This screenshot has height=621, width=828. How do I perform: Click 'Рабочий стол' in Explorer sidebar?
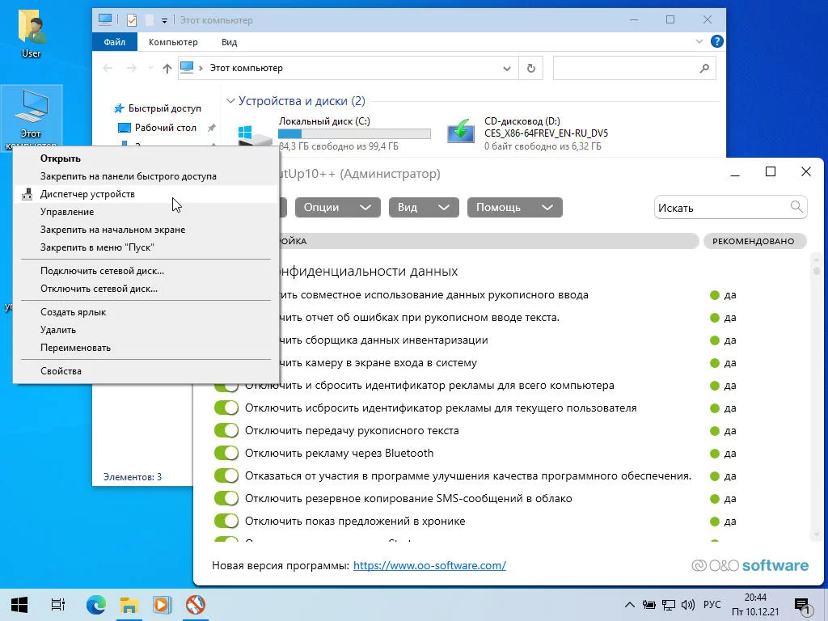165,128
